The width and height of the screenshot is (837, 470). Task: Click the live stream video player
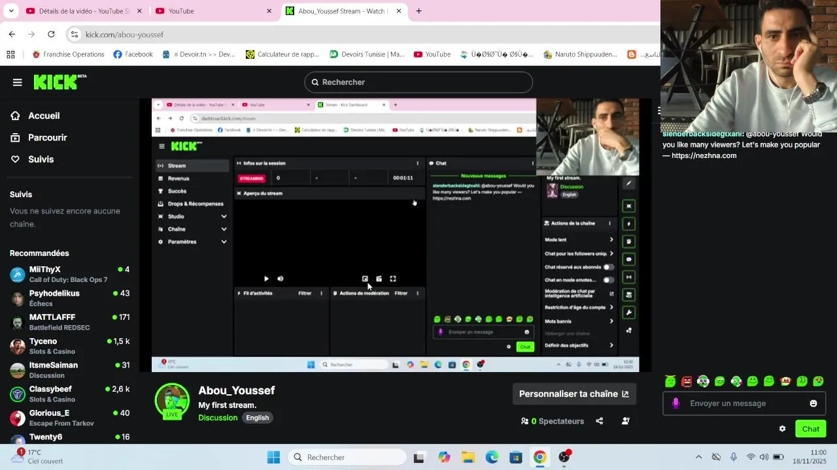[396, 235]
